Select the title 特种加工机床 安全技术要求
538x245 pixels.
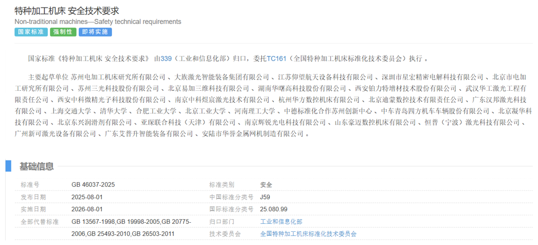coord(67,11)
